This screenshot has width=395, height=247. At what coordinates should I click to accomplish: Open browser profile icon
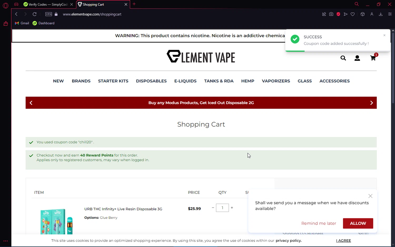[x=372, y=14]
